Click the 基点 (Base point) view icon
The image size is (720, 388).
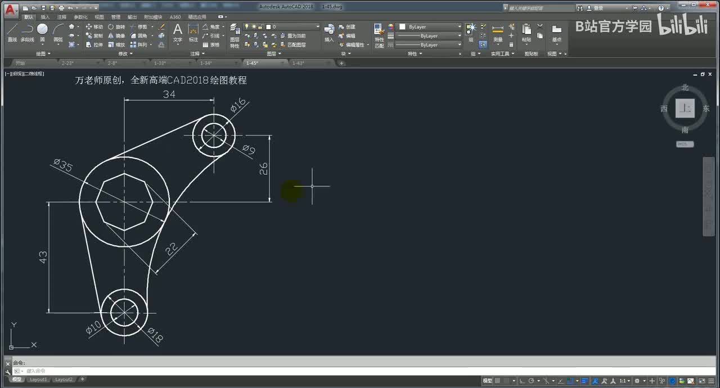coord(556,33)
